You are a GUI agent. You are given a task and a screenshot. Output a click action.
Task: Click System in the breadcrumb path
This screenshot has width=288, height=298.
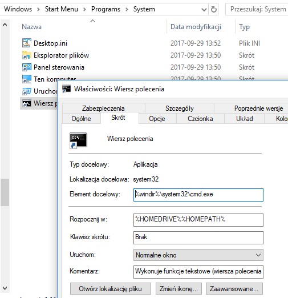[144, 9]
